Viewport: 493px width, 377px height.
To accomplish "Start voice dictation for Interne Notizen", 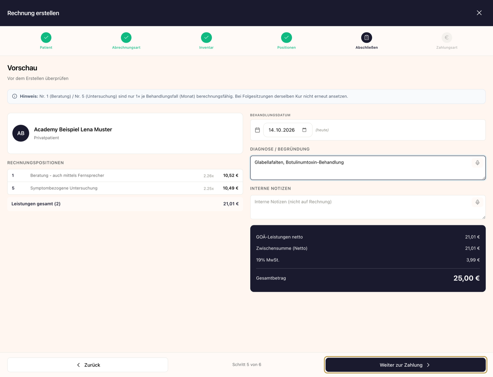I will 477,202.
